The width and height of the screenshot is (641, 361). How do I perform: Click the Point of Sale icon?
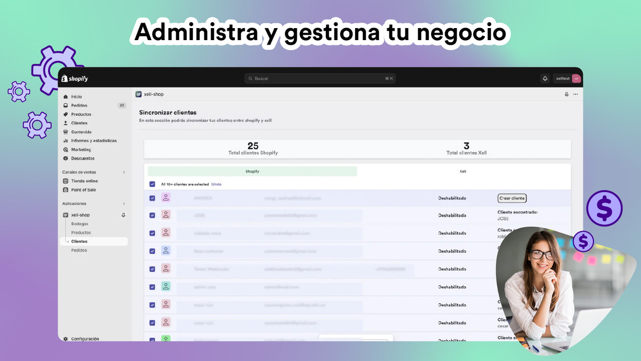coord(66,190)
